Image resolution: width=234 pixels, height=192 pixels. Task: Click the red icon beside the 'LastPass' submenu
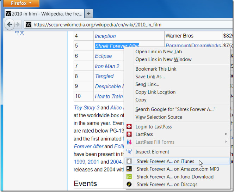point(129,134)
